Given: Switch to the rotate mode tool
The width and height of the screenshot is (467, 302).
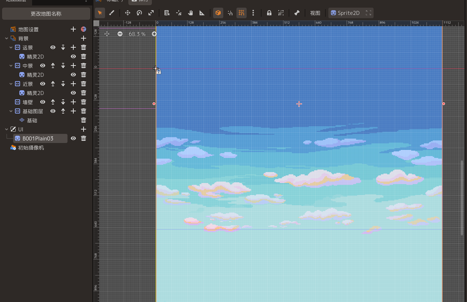Looking at the screenshot, I should pyautogui.click(x=139, y=13).
